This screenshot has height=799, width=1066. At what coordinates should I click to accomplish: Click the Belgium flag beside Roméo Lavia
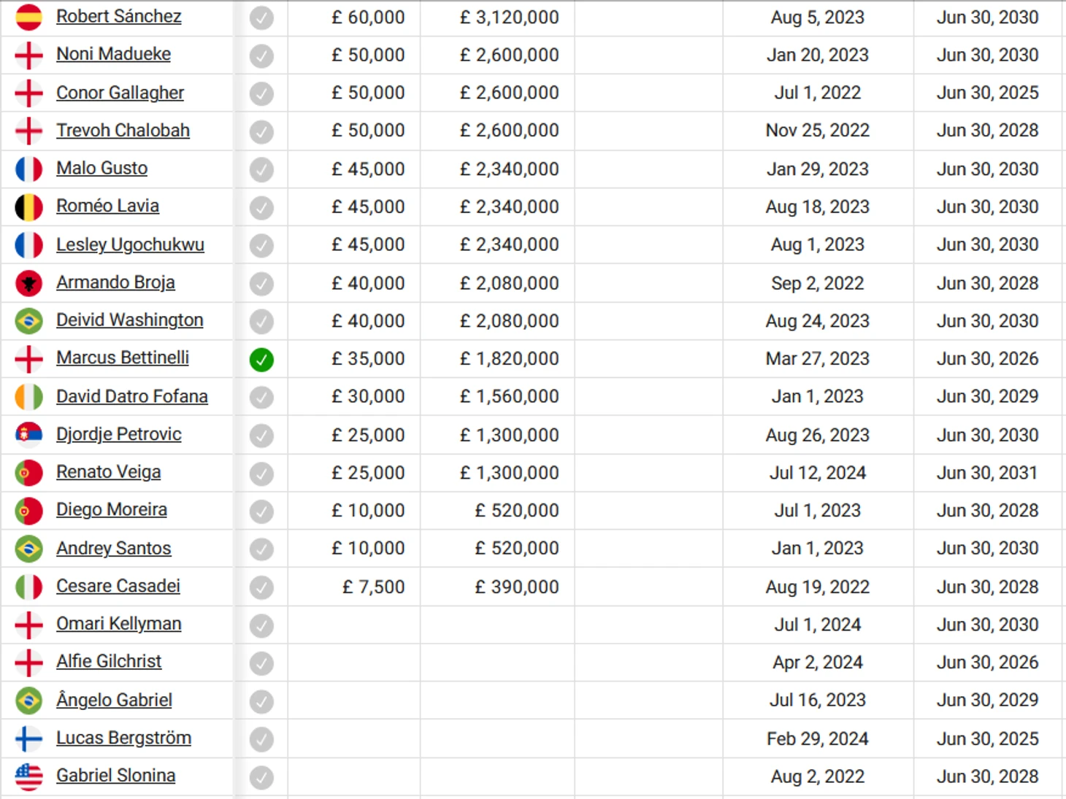(x=28, y=207)
